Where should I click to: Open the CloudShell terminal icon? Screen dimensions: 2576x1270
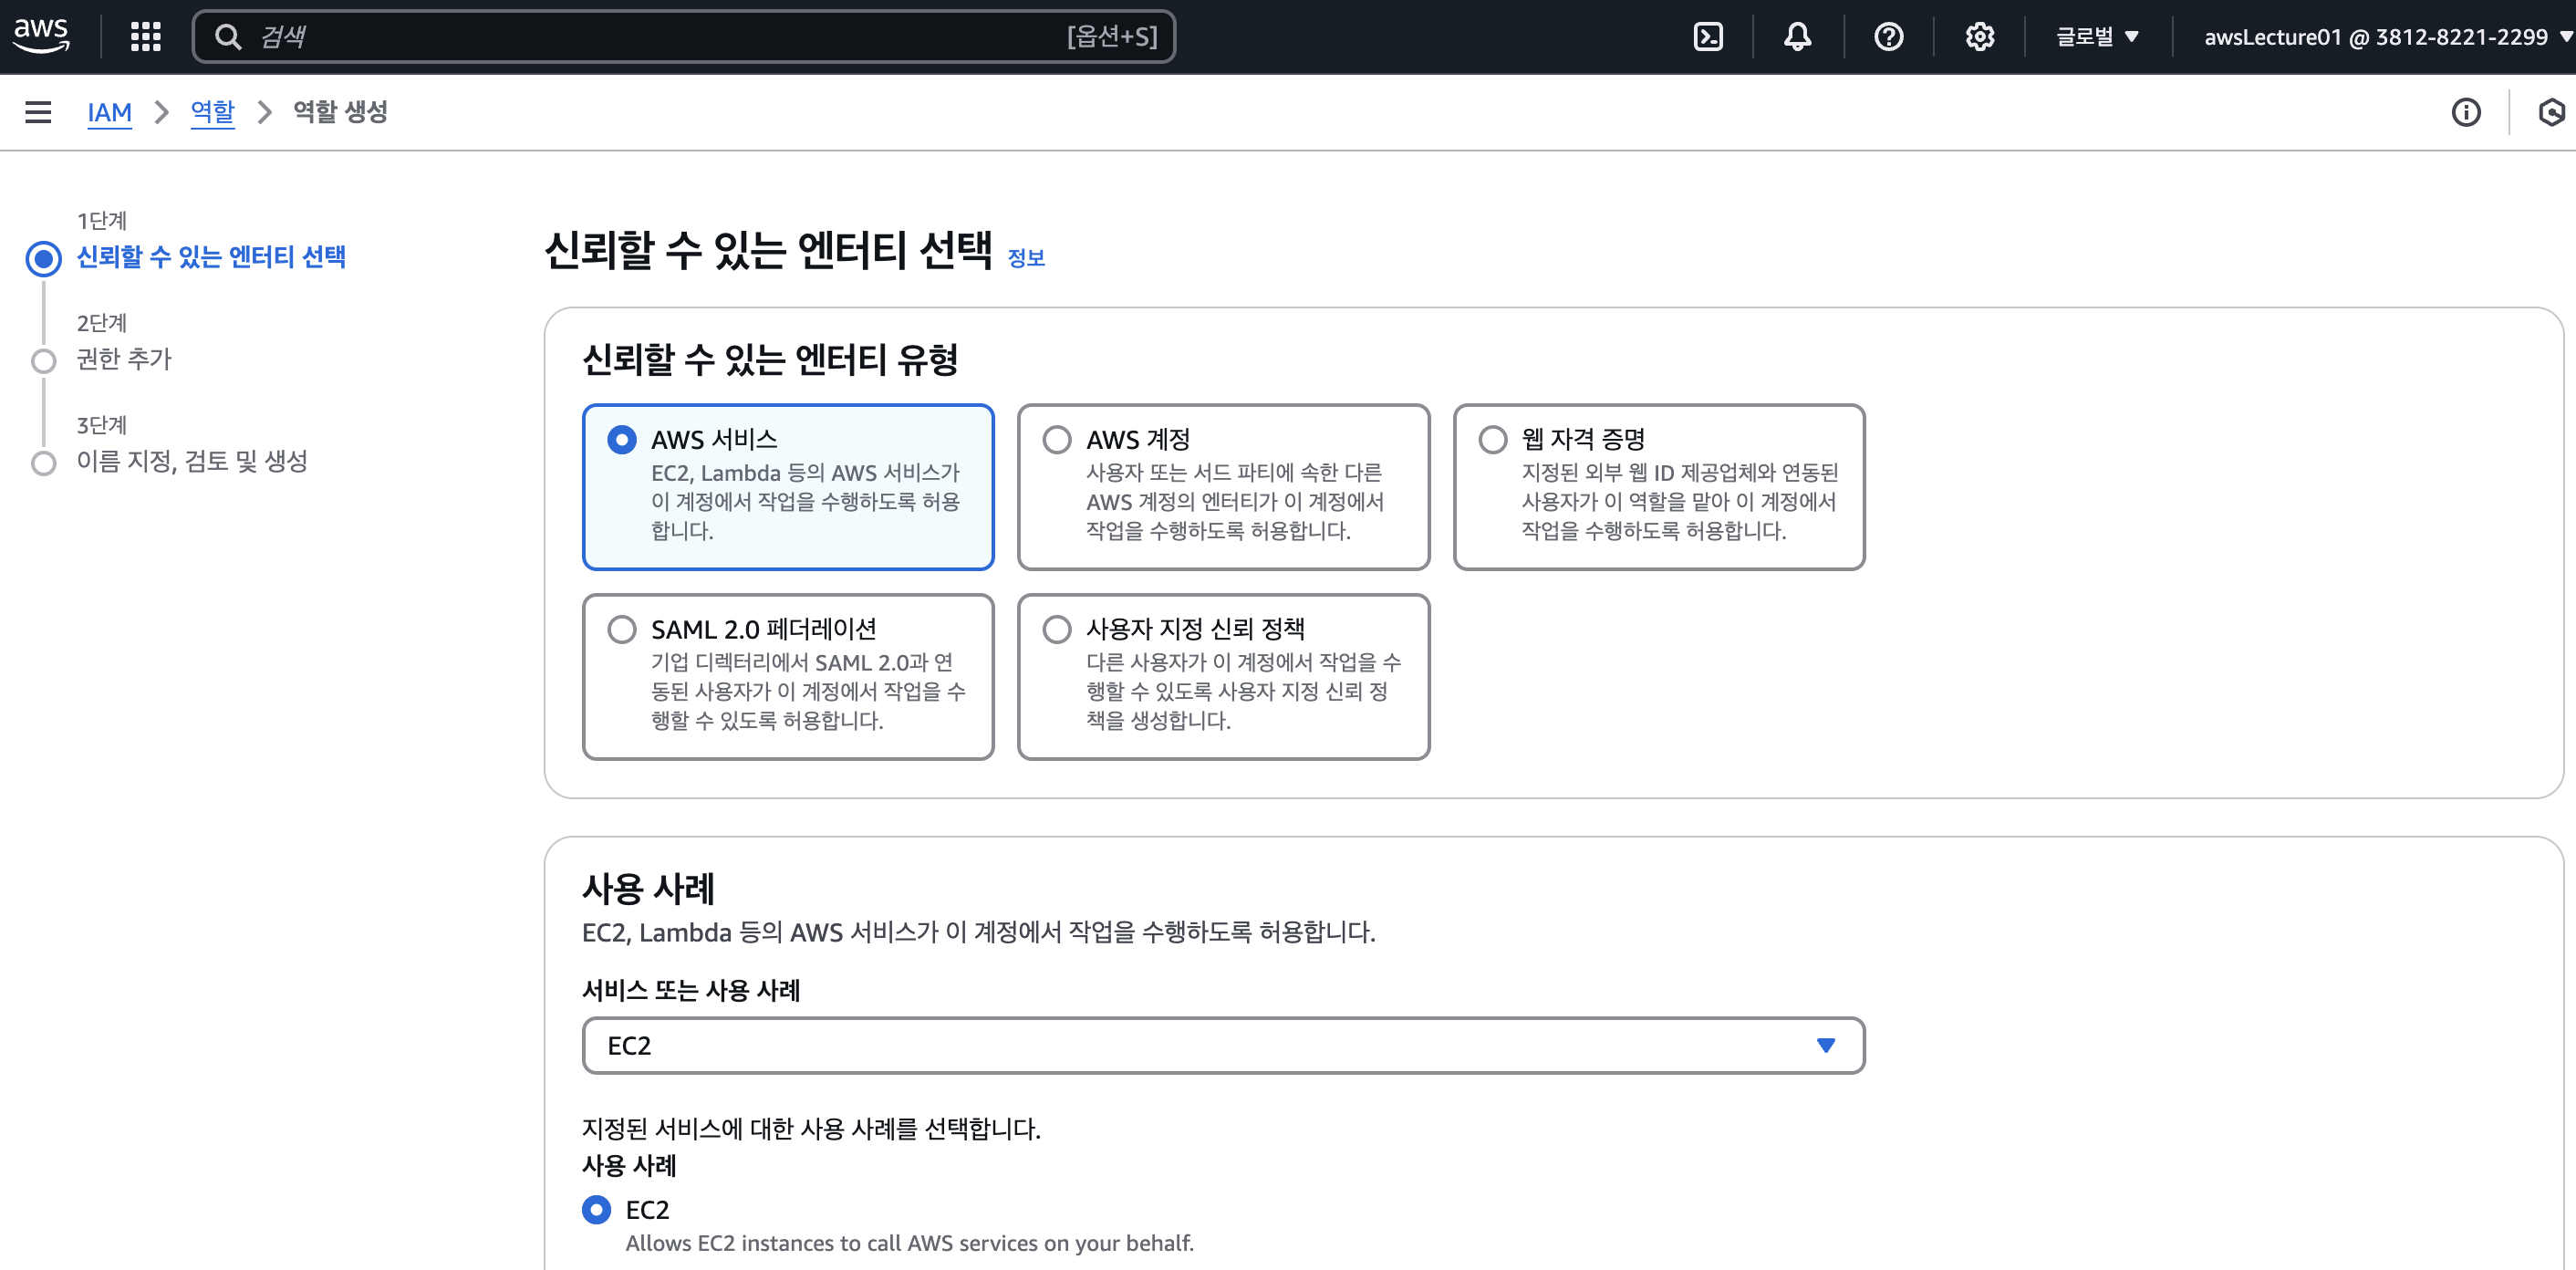(x=1708, y=37)
